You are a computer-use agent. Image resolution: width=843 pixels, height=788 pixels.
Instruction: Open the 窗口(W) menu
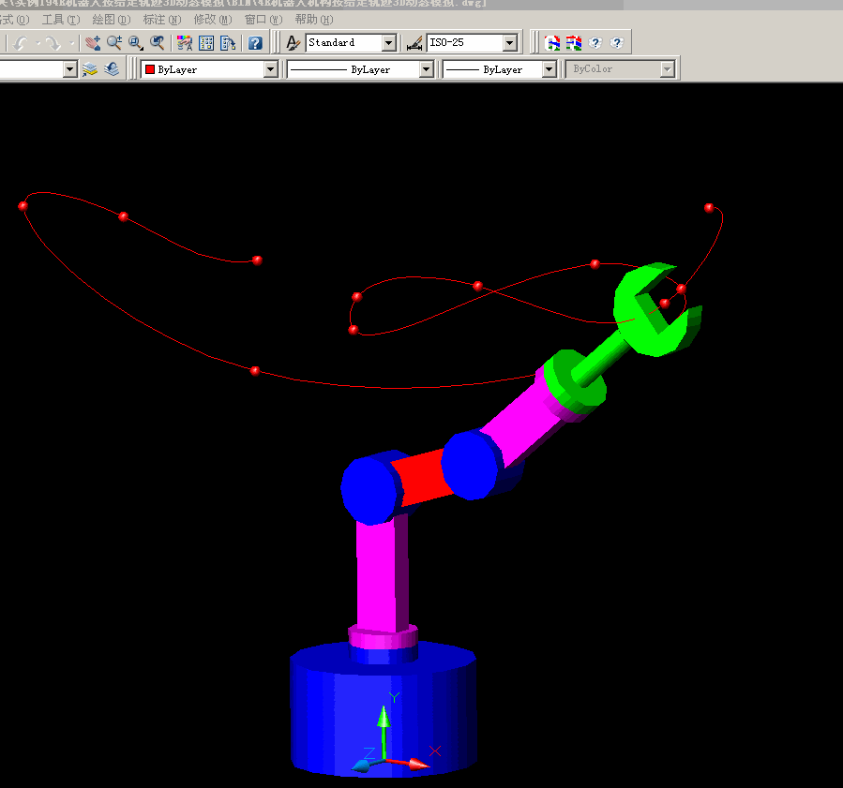coord(263,20)
